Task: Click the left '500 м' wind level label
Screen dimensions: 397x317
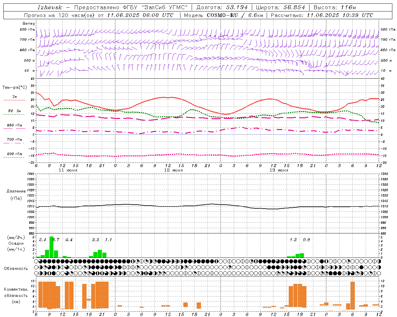Action: click(29, 61)
